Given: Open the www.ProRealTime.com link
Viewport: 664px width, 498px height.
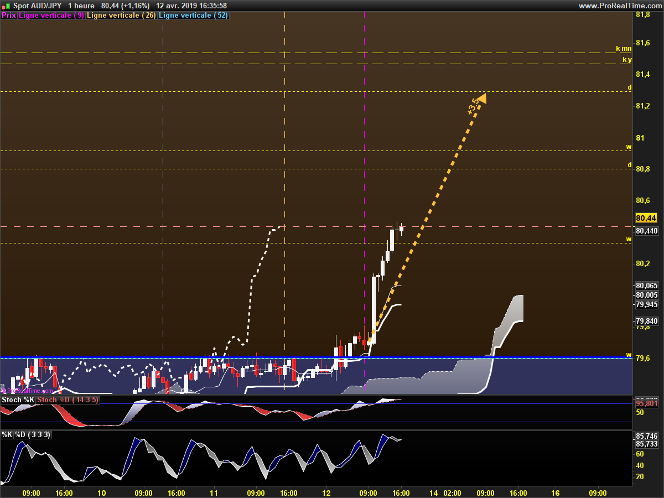Looking at the screenshot, I should (x=620, y=6).
